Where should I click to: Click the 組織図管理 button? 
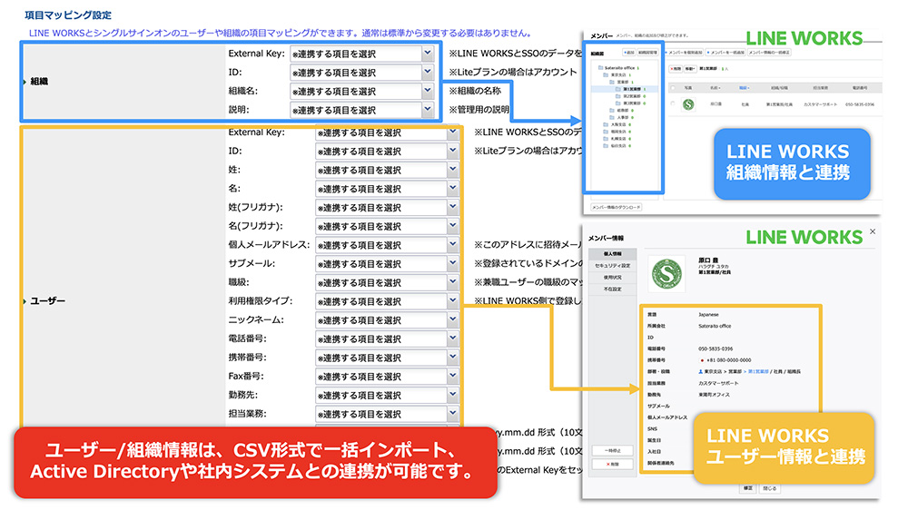647,52
